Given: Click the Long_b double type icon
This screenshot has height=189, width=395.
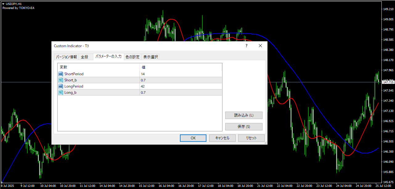Looking at the screenshot, I should tap(60, 92).
